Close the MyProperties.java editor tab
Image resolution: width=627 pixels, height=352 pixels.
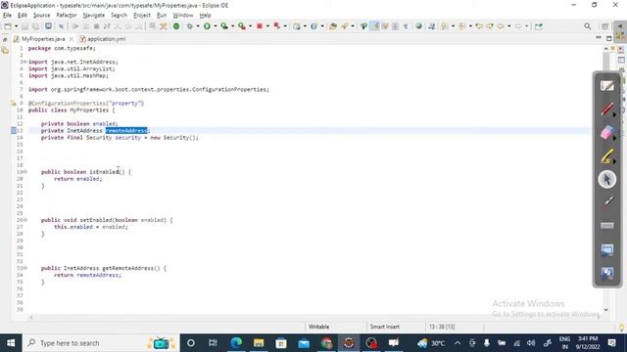coord(72,39)
